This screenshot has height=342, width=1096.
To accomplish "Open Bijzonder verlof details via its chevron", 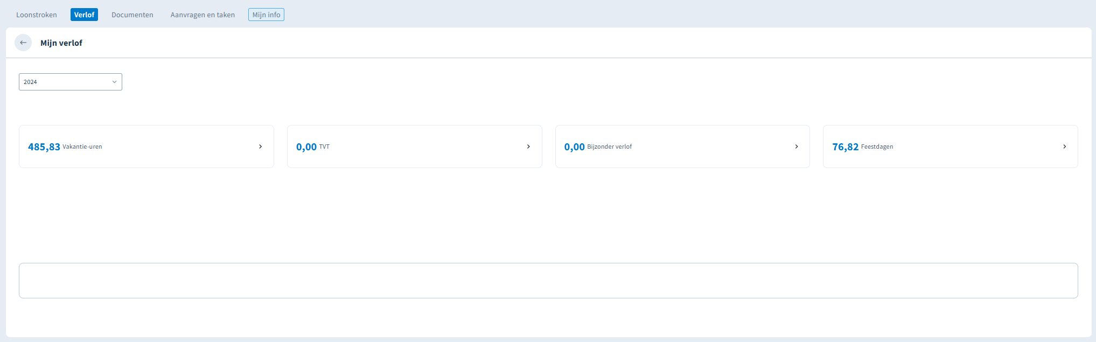I will 797,146.
